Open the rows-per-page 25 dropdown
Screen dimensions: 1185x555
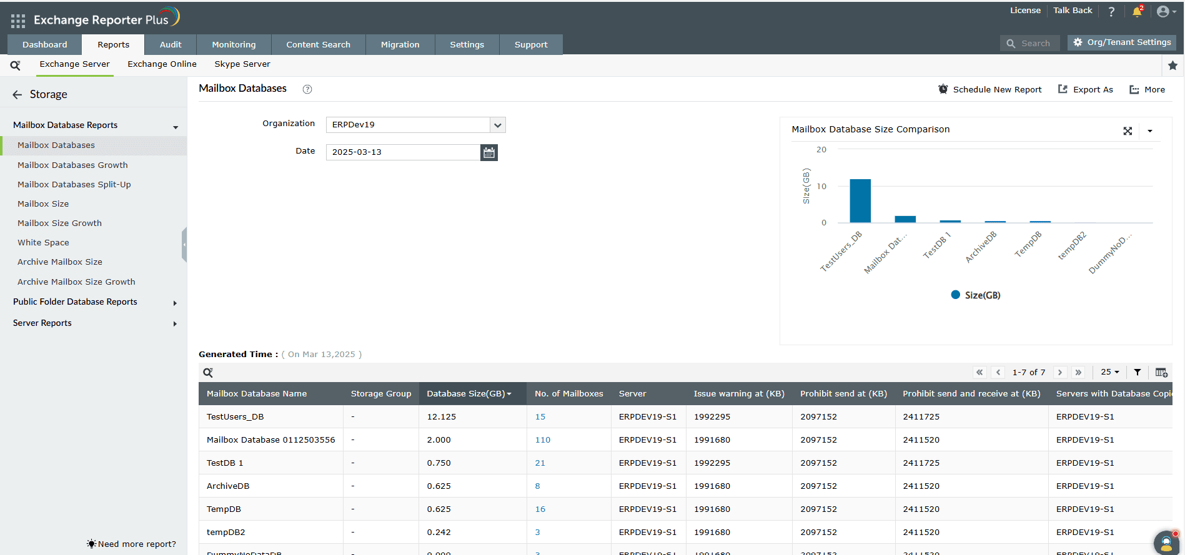pos(1109,372)
